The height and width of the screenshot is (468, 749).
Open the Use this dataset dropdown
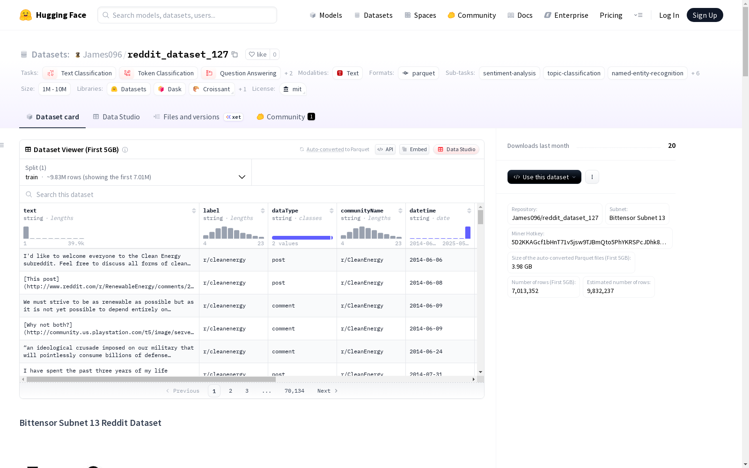tap(544, 177)
